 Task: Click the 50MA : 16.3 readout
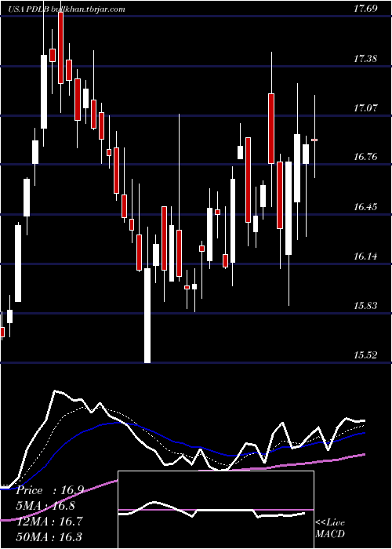pyautogui.click(x=49, y=536)
